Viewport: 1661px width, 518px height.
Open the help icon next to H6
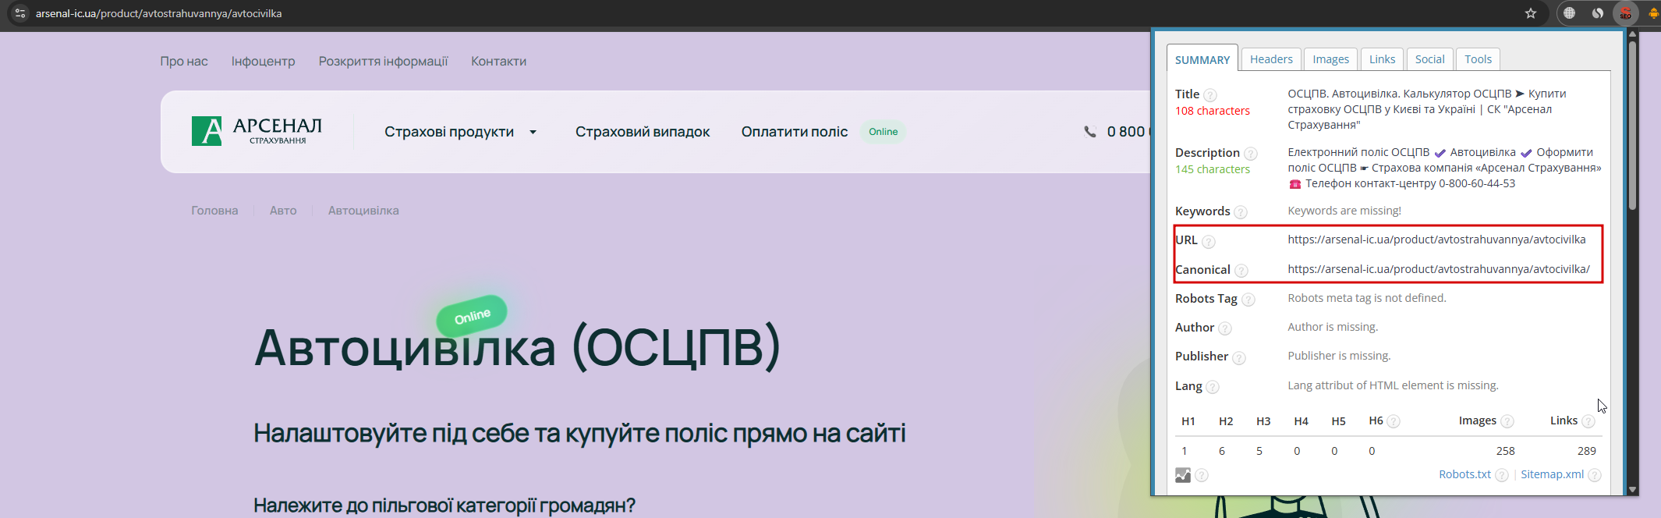coord(1394,421)
